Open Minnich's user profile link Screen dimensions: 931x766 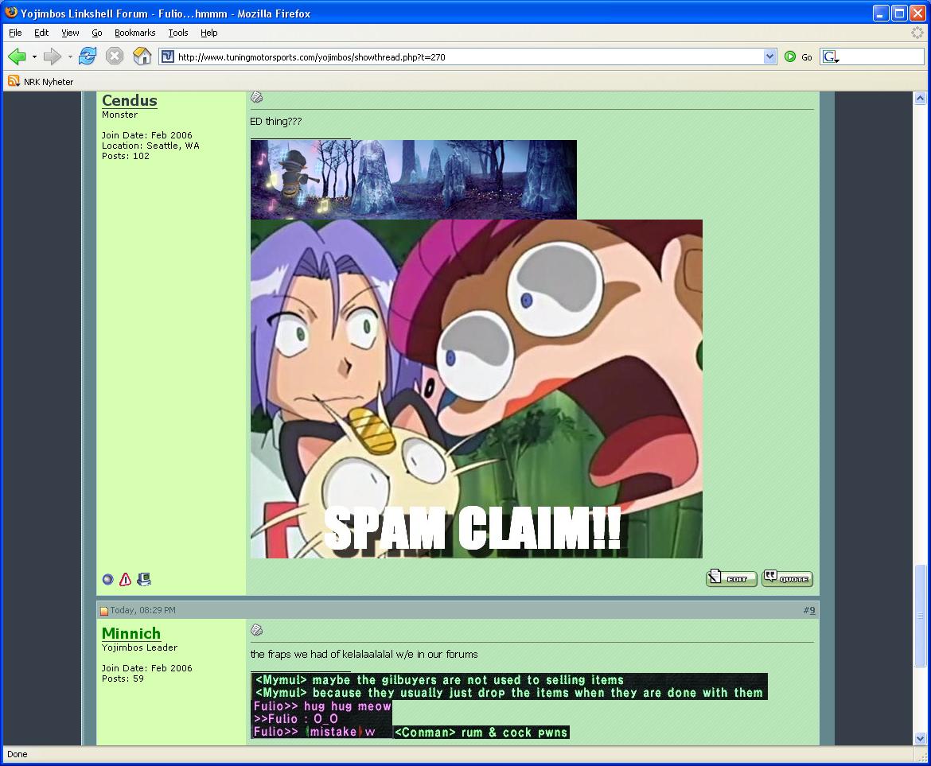(x=131, y=633)
